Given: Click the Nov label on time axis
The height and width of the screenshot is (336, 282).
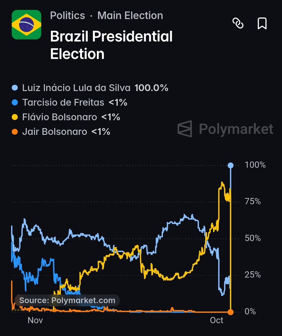Looking at the screenshot, I should (x=35, y=320).
